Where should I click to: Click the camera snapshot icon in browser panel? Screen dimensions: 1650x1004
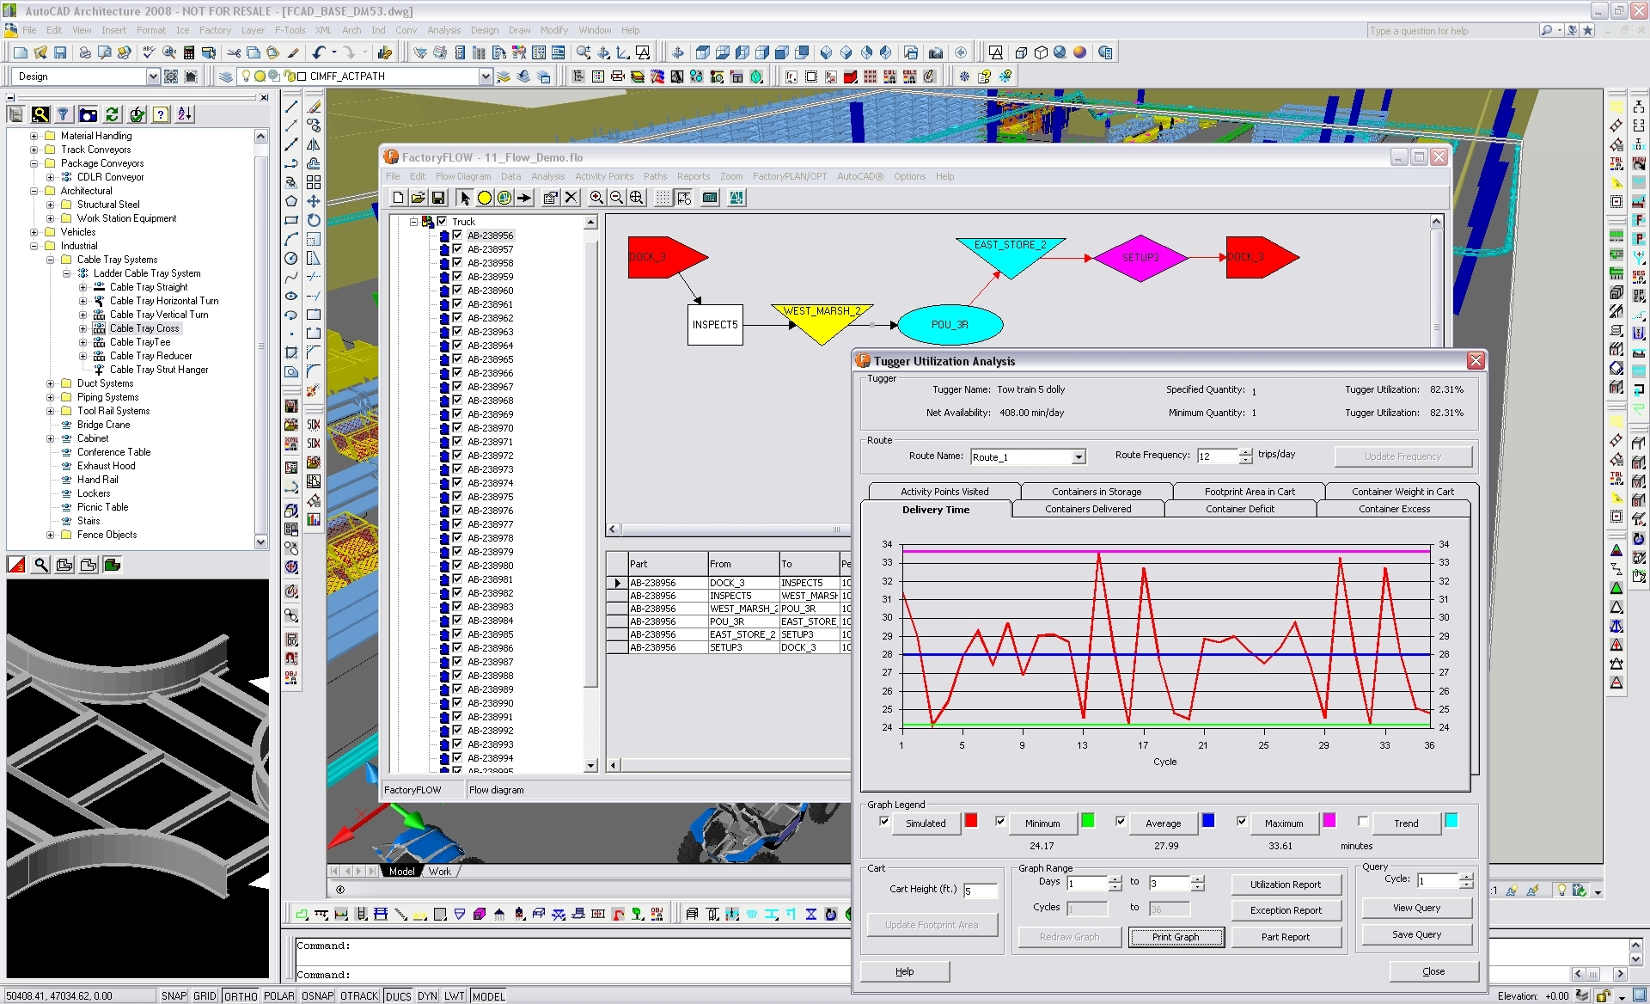(x=88, y=114)
